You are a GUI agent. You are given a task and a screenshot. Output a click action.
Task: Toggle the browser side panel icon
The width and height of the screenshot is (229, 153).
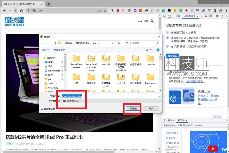click(x=215, y=11)
